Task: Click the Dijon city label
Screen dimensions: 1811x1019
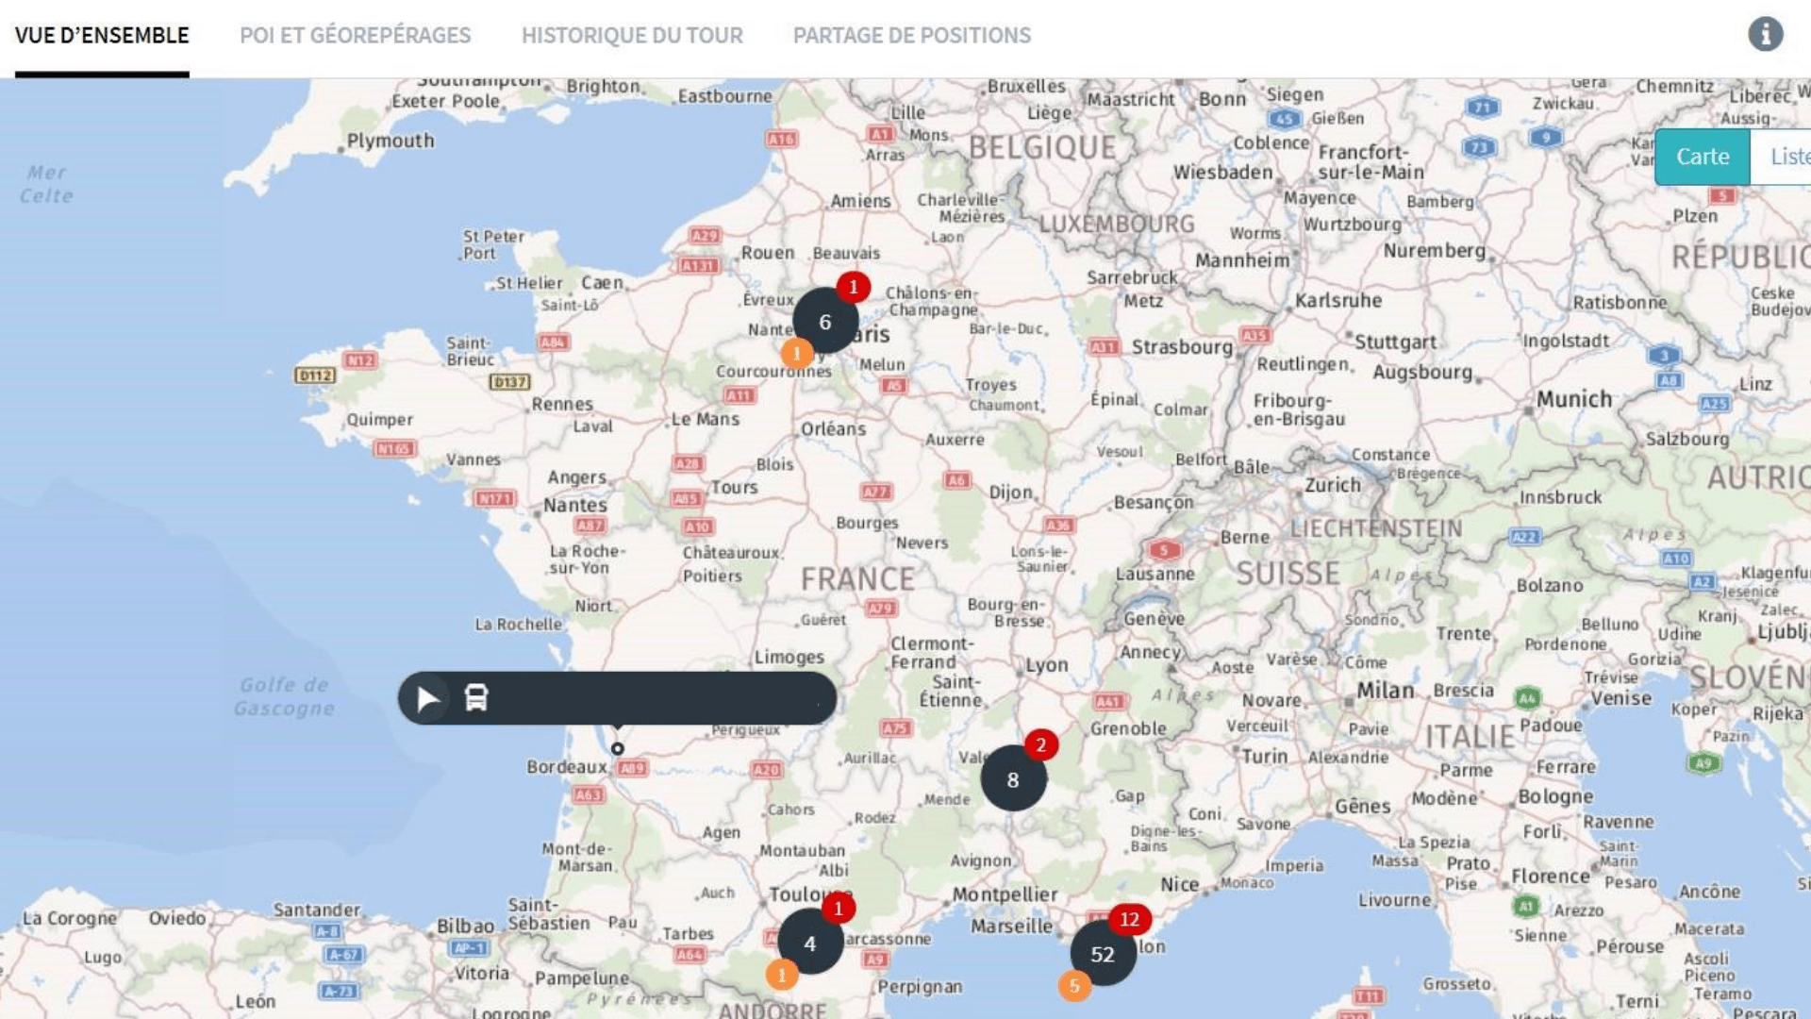Action: [x=1012, y=493]
